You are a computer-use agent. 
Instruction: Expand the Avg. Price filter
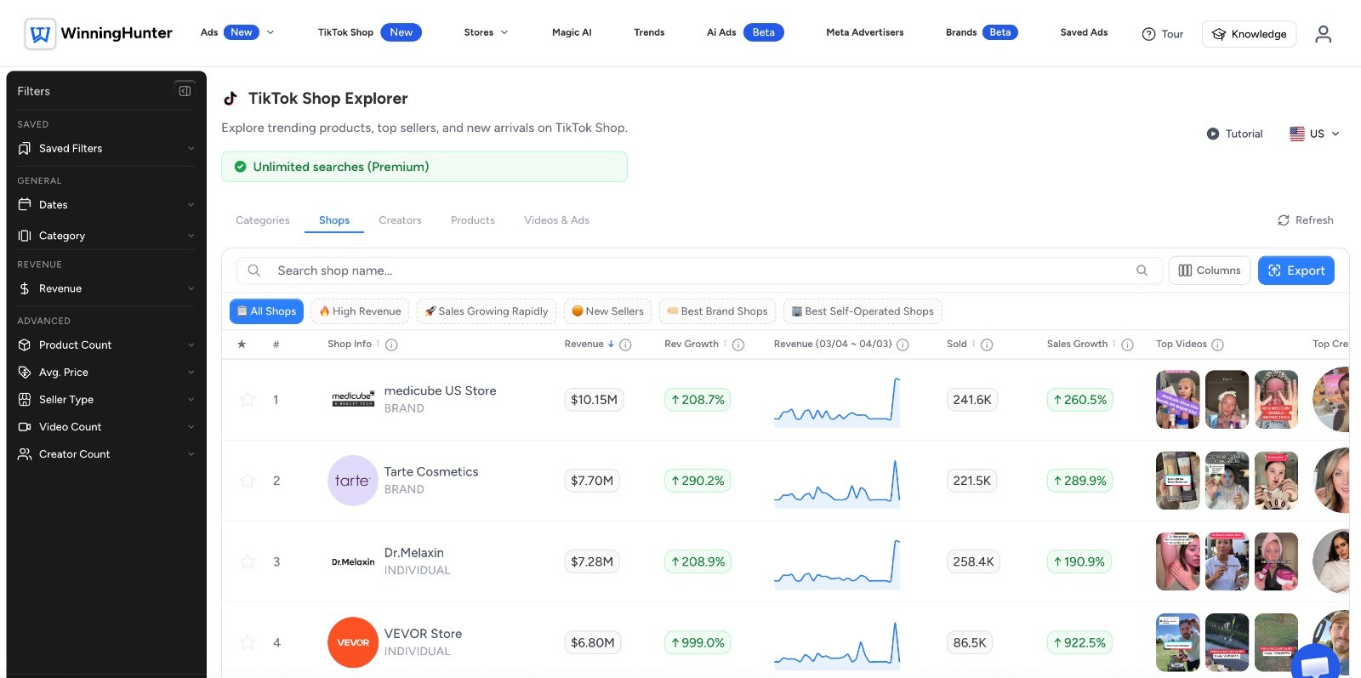106,372
